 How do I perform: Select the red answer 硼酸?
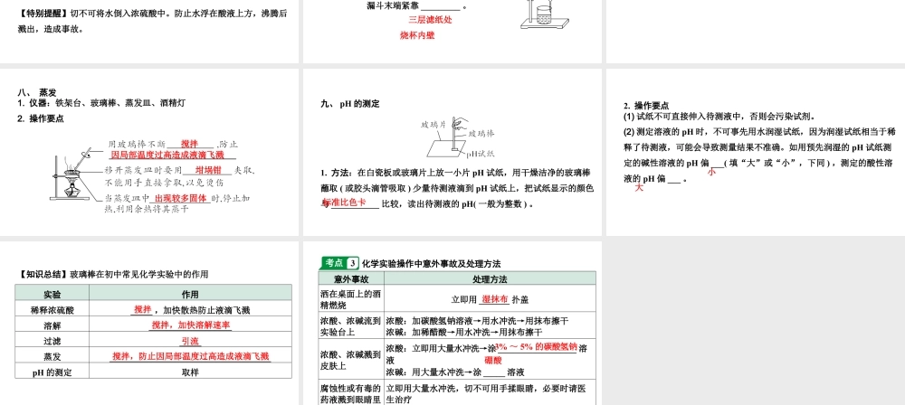click(493, 361)
